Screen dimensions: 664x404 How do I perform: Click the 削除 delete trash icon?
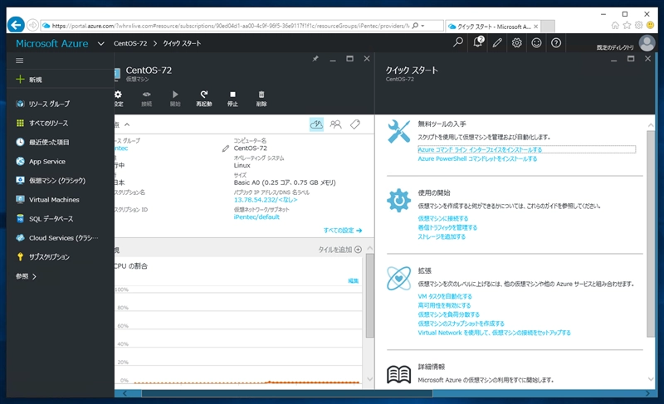261,95
